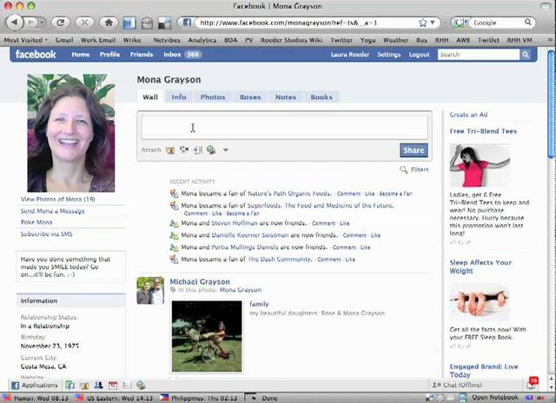The height and width of the screenshot is (403, 556).
Task: Open the Analytics bookmark
Action: 202,40
